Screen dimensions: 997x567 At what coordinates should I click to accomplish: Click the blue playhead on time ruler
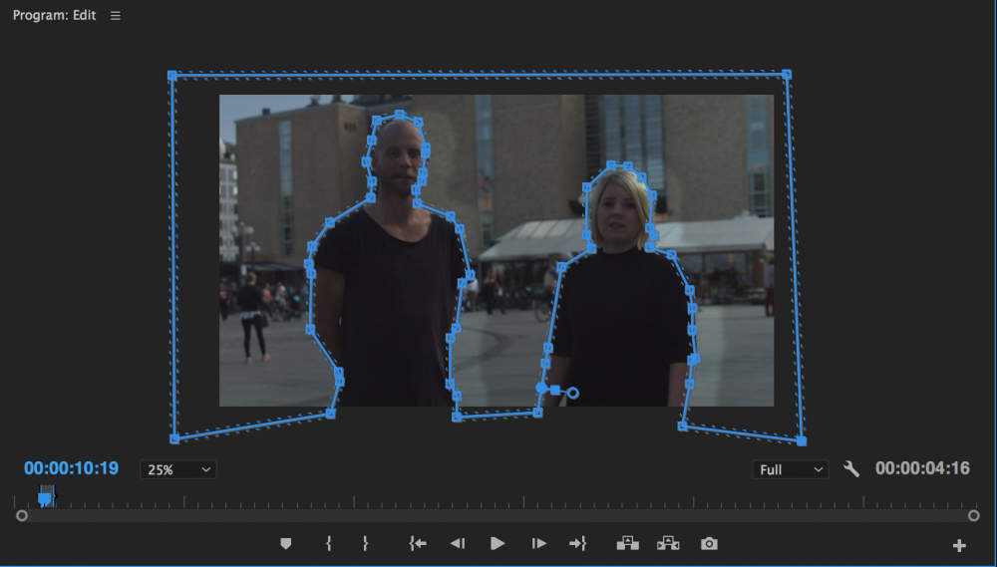point(45,495)
